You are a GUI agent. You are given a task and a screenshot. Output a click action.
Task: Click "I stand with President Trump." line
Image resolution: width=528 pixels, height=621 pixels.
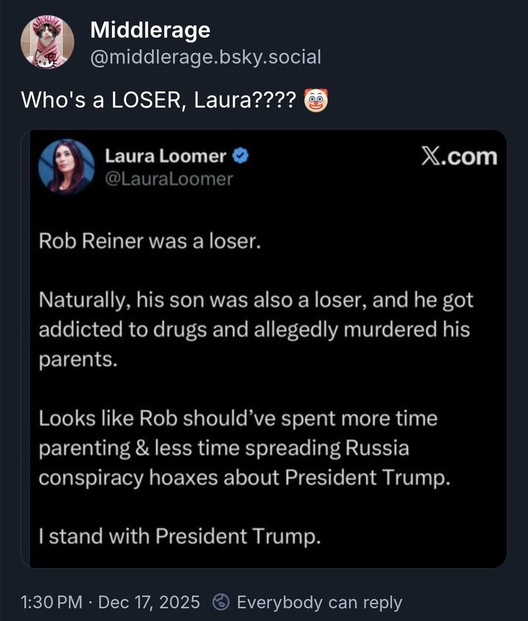(180, 536)
